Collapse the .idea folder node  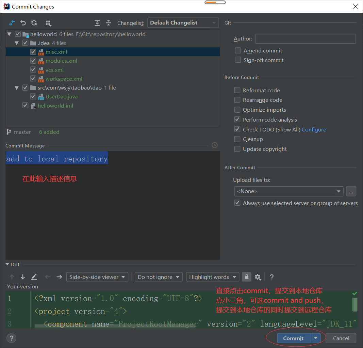click(17, 43)
